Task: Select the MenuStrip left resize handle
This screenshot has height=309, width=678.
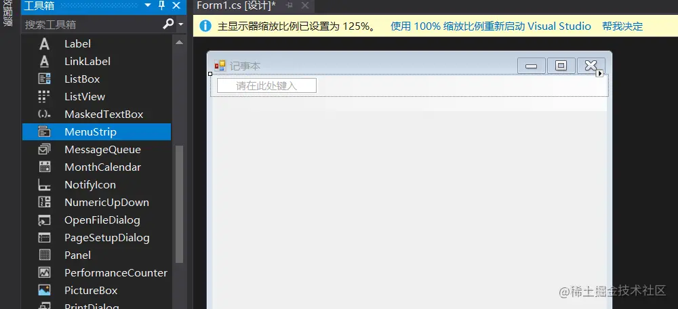Action: pyautogui.click(x=211, y=74)
